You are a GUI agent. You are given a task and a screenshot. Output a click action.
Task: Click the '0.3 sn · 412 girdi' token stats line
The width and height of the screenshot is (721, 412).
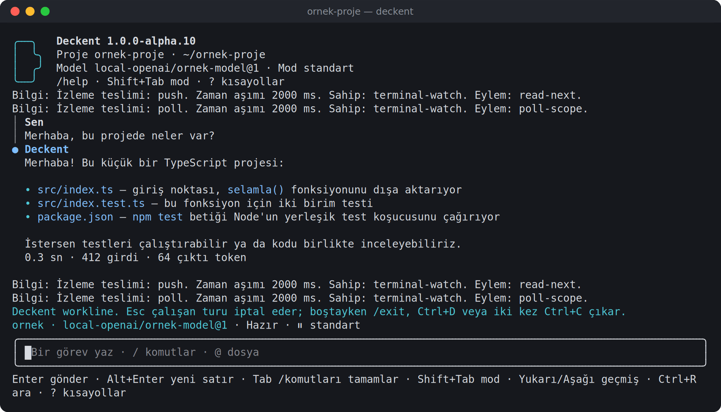[x=135, y=257]
